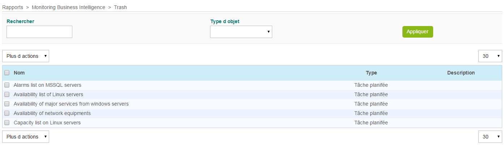Viewport: 504px width, 145px height.
Task: Open Alarms list on MSSQL servers entry
Action: 47,85
